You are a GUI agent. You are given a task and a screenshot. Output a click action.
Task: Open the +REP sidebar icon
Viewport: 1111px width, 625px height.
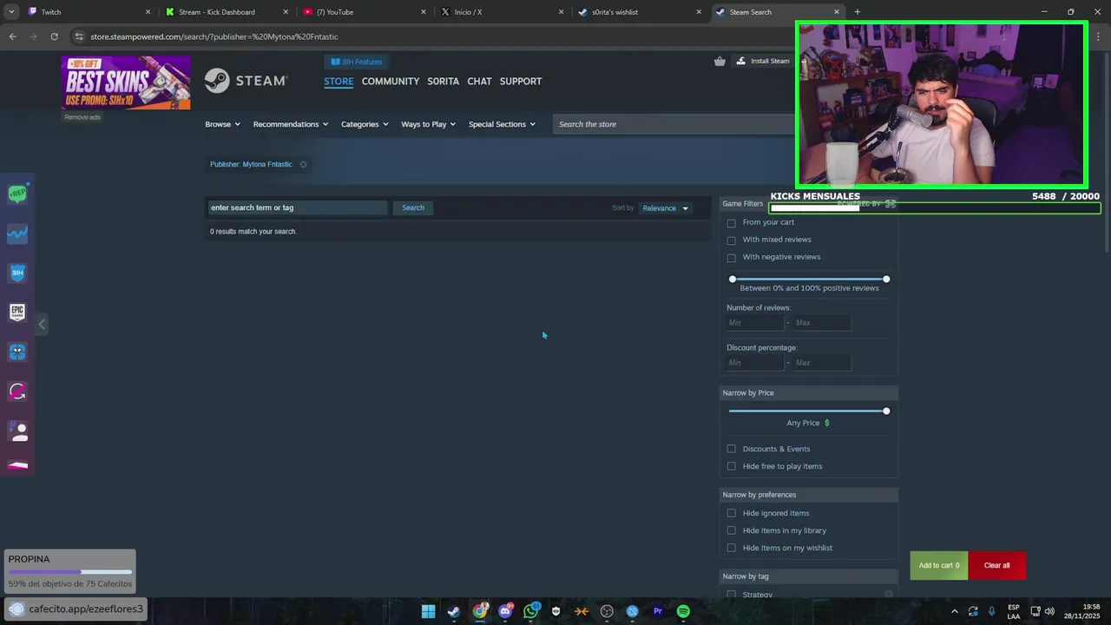tap(17, 194)
